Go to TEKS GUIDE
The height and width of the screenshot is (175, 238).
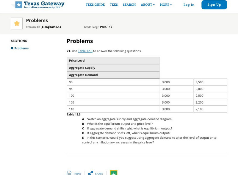95,5
